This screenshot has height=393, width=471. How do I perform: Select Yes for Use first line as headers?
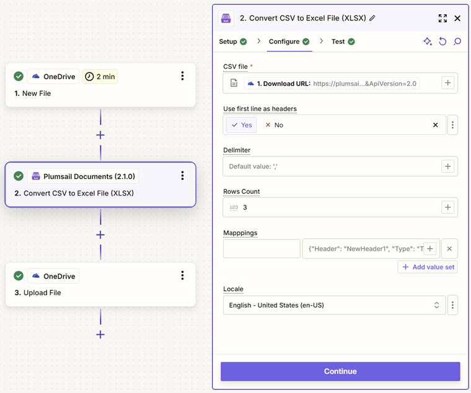point(242,125)
